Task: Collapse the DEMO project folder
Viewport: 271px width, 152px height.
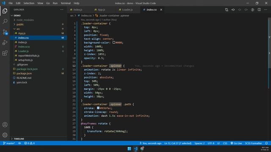Action: pos(17,16)
